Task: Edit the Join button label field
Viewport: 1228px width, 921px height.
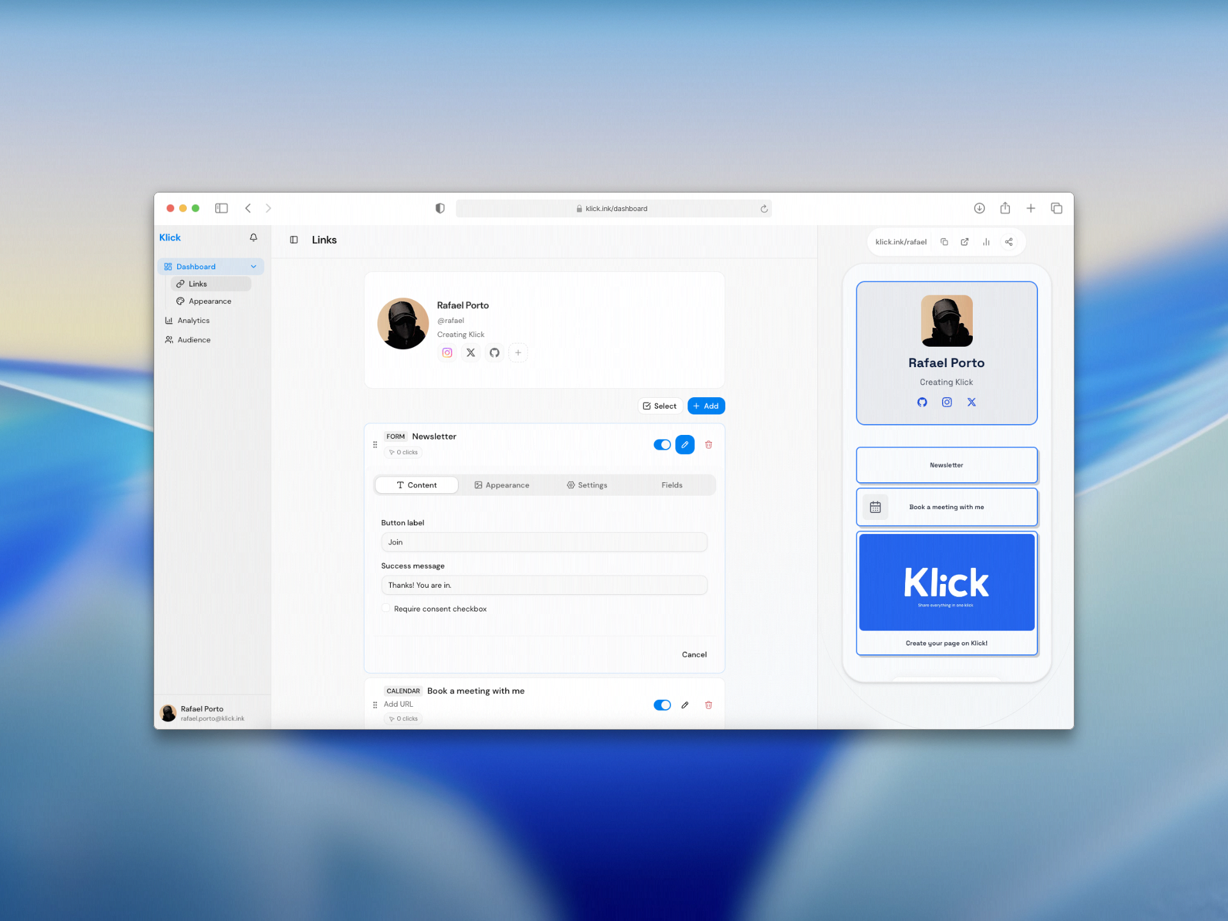Action: point(544,542)
